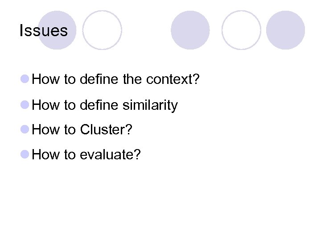321x241 pixels.
Task: Select the bullet marker on the similarity line
Action: point(25,106)
